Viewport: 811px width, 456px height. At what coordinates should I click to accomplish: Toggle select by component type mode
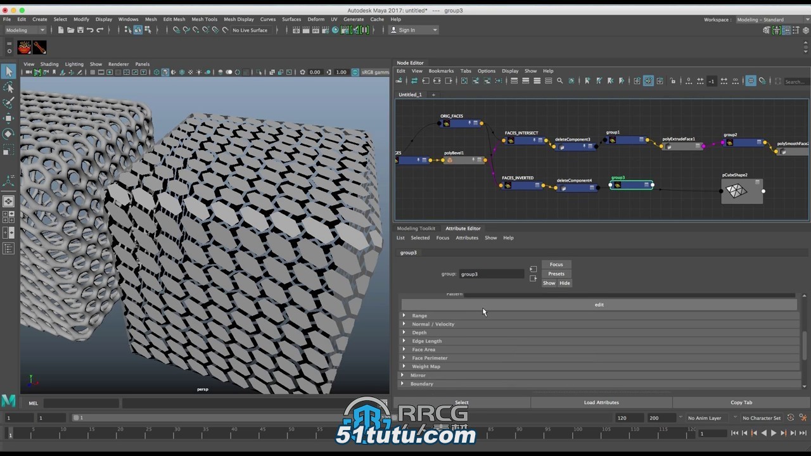point(148,30)
